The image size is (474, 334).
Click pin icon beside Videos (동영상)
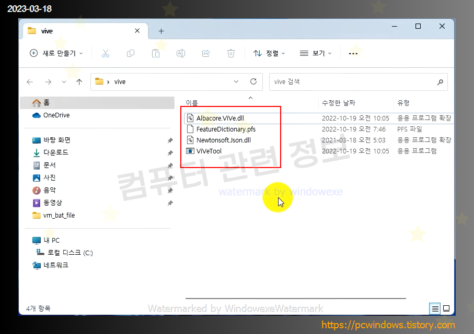click(170, 203)
